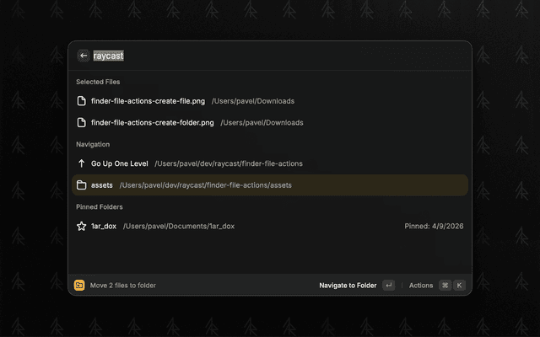
Task: Open the pinned 1ar_dox folder name
Action: coord(104,226)
